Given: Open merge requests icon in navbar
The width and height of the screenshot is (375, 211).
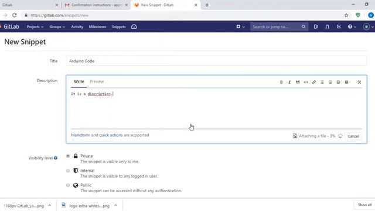Looking at the screenshot, I should [327, 26].
